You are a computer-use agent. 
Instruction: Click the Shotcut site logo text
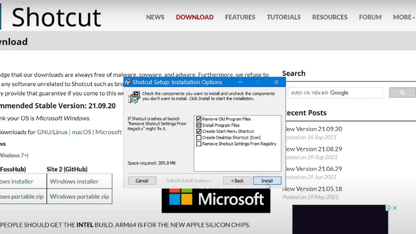[57, 17]
